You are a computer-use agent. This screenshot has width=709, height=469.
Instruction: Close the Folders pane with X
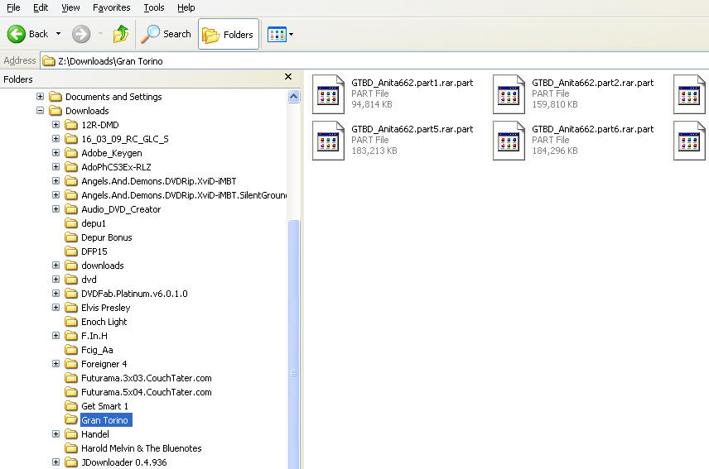click(x=288, y=77)
